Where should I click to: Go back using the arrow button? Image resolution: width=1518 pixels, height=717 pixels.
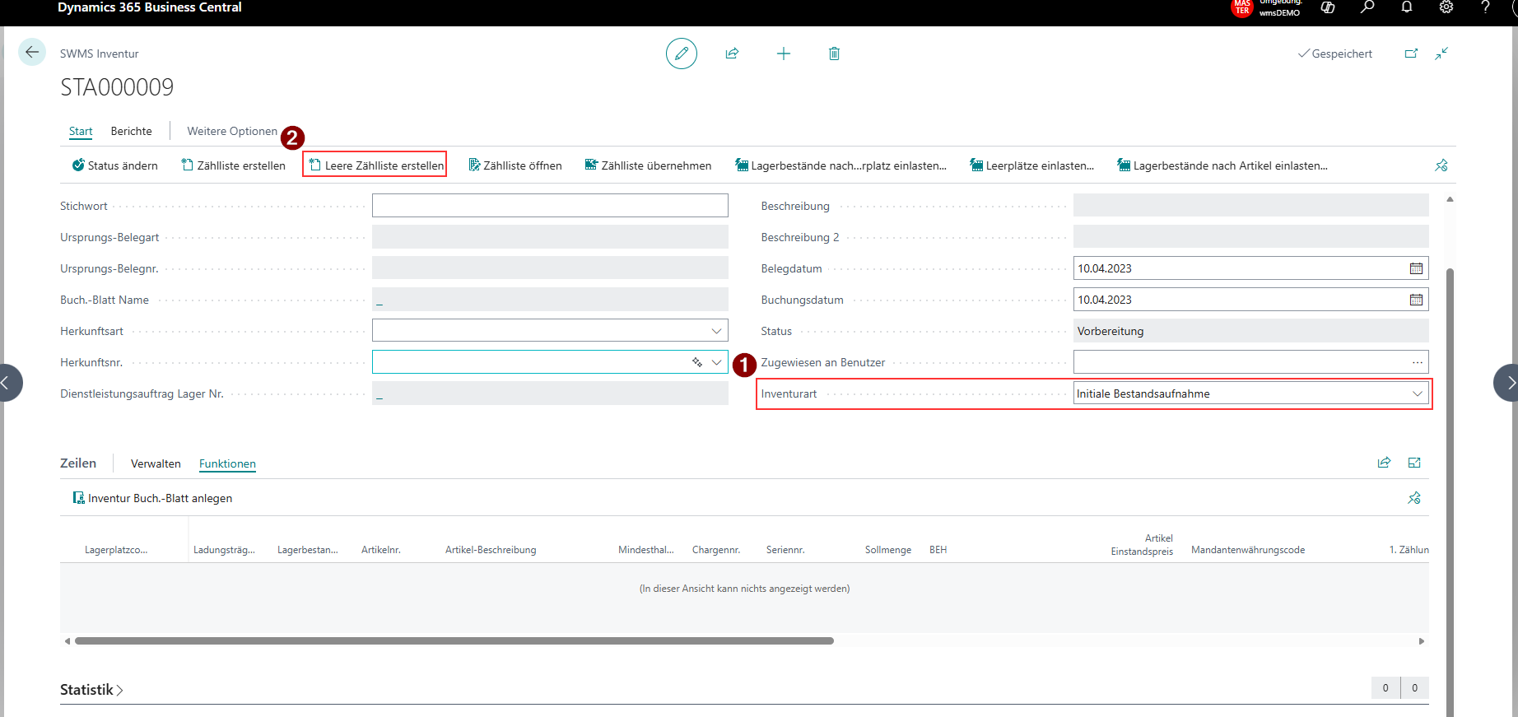coord(32,53)
